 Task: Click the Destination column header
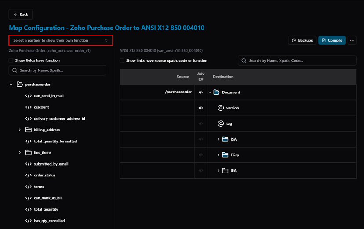(223, 77)
